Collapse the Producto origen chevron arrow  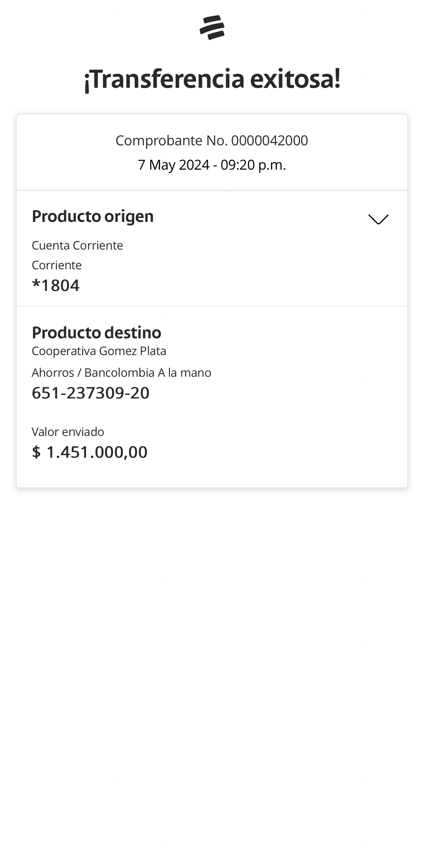pyautogui.click(x=378, y=219)
